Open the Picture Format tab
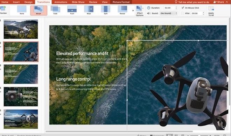The width and height of the screenshot is (231, 136). (x=121, y=2)
